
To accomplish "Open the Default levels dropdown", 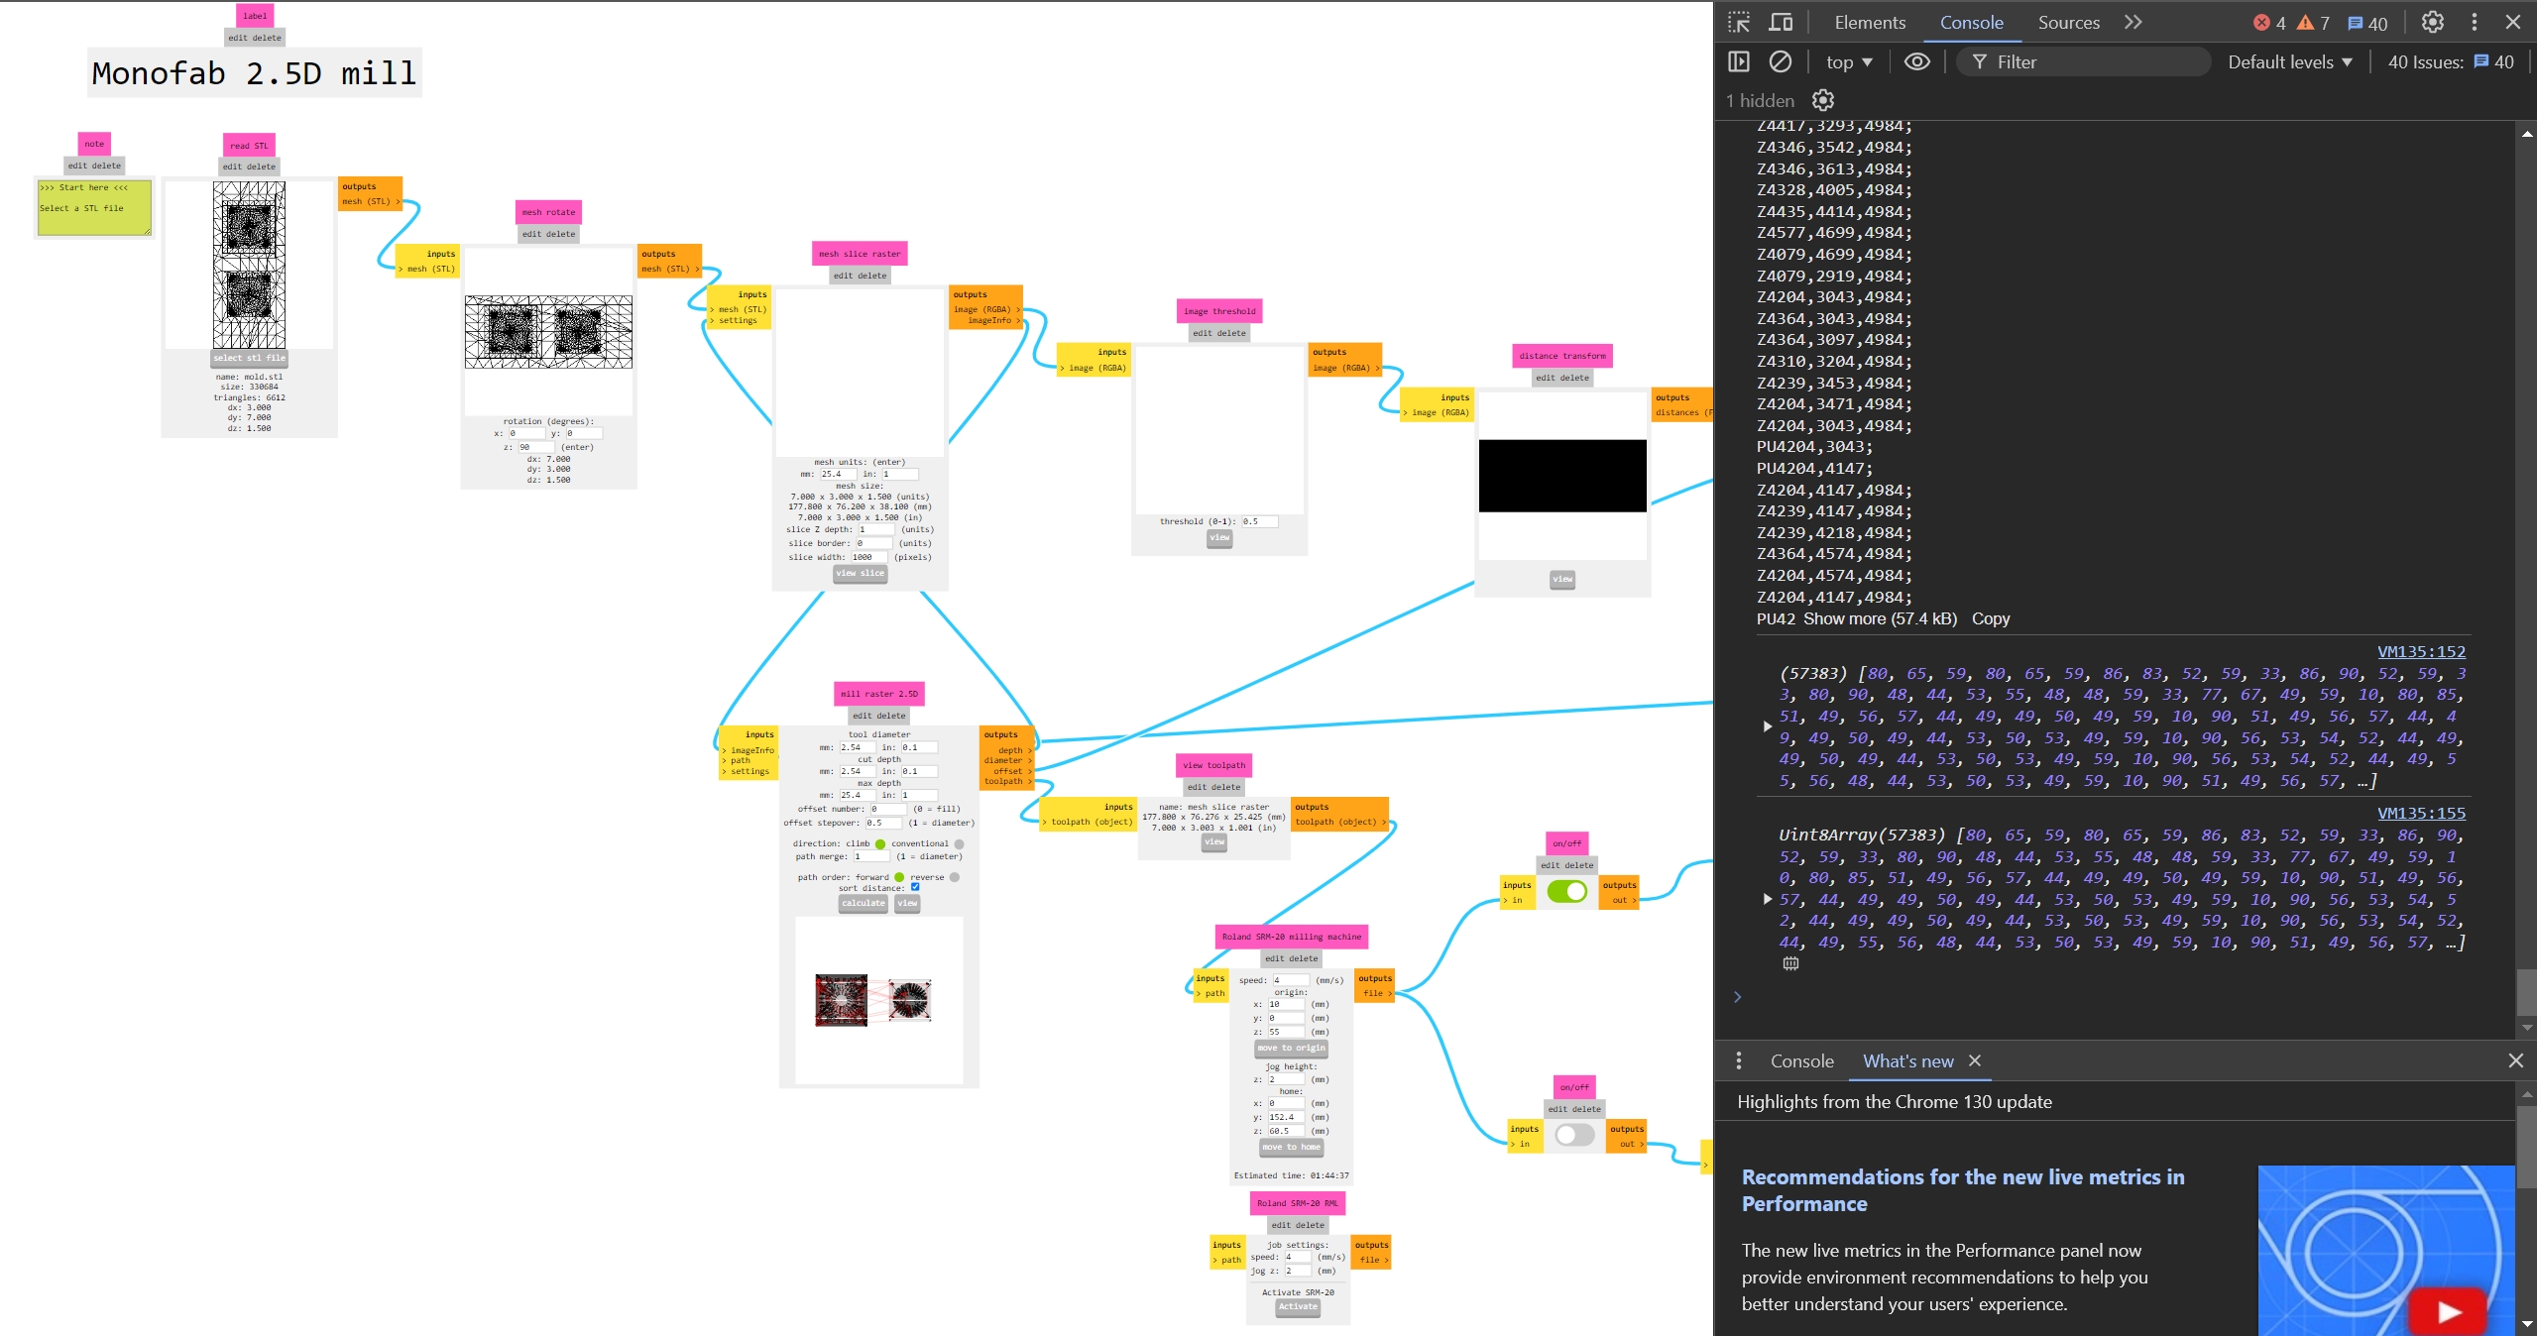I will (x=2290, y=61).
